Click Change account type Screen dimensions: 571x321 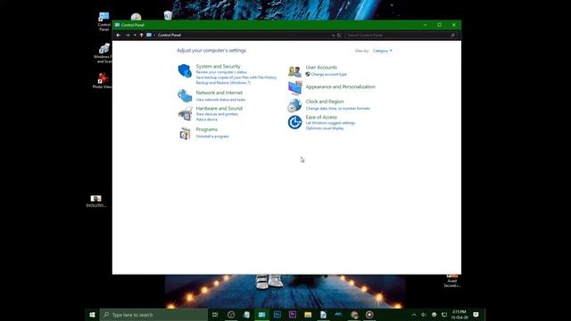click(x=329, y=74)
